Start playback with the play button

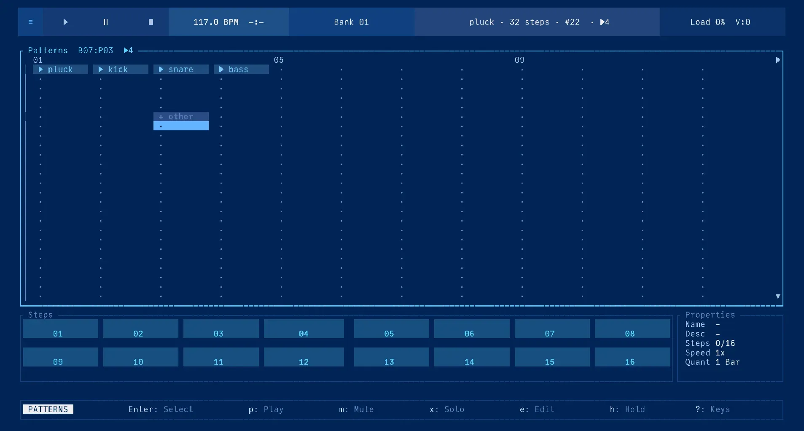pos(65,22)
